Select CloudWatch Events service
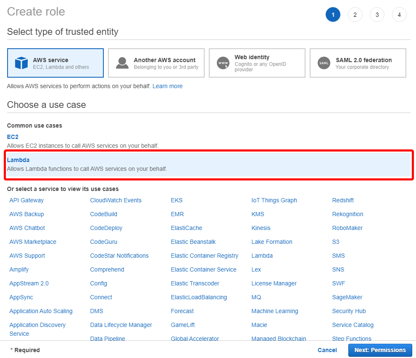Viewport: 416px width, 358px height. [116, 200]
